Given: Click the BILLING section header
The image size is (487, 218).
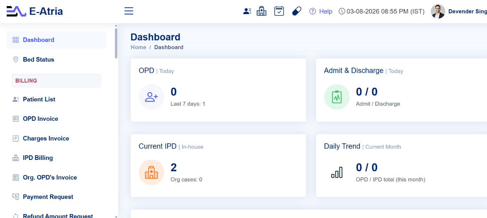Looking at the screenshot, I should pyautogui.click(x=57, y=81).
